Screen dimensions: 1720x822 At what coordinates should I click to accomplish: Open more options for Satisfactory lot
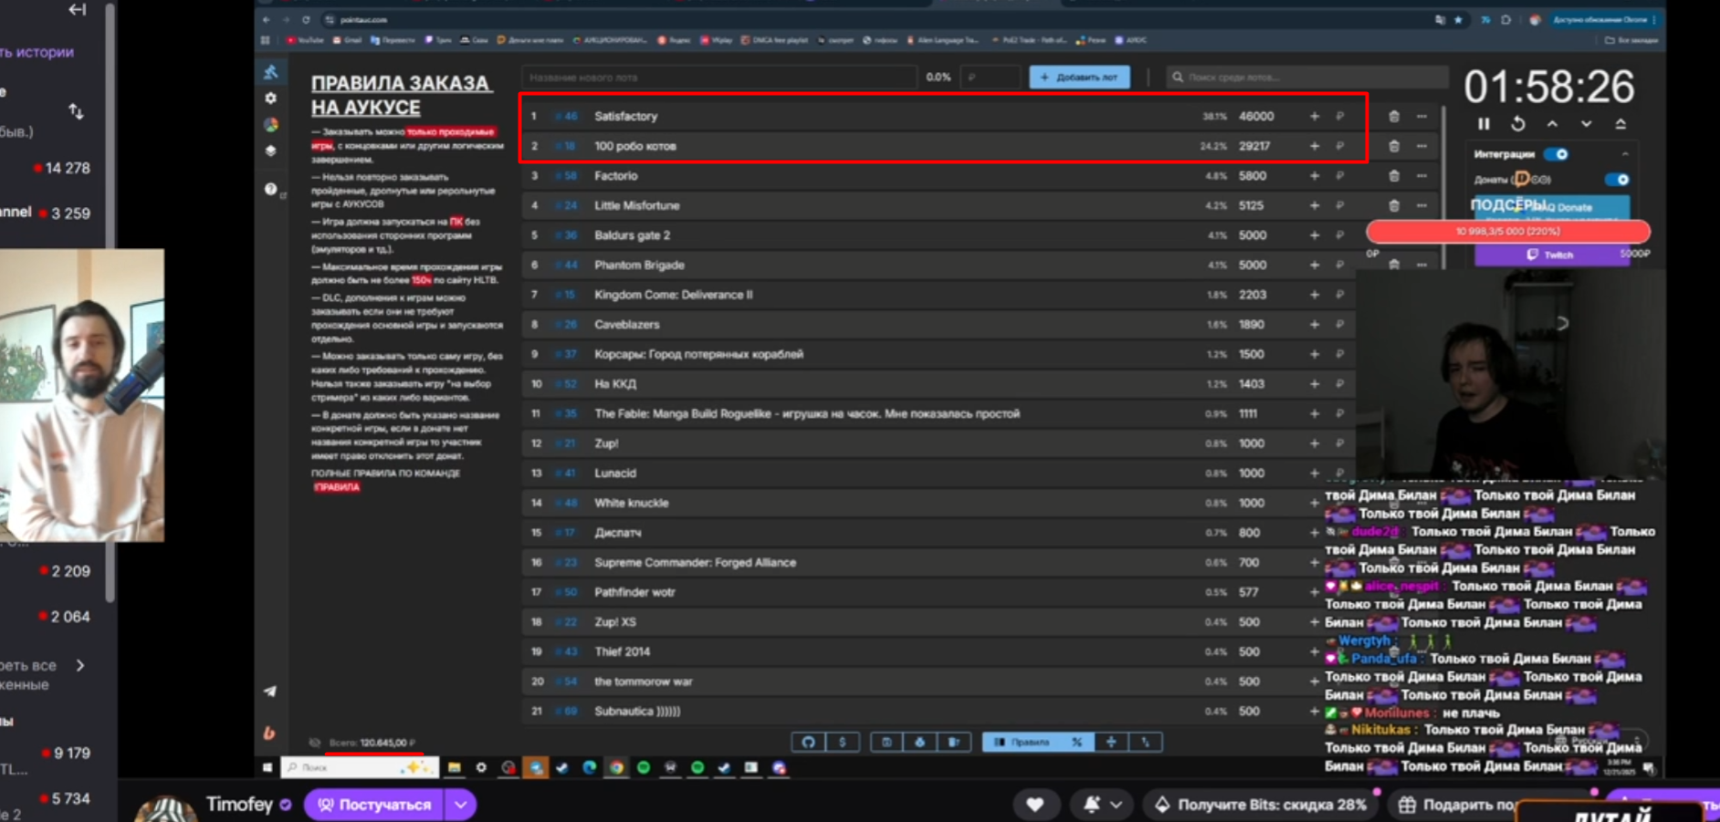[x=1421, y=116]
